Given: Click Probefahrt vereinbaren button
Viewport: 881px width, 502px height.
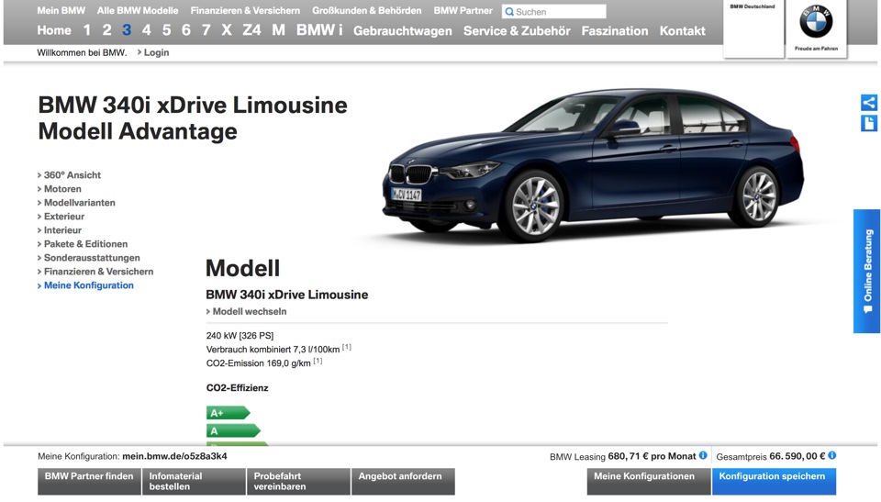Looking at the screenshot, I should pos(298,481).
